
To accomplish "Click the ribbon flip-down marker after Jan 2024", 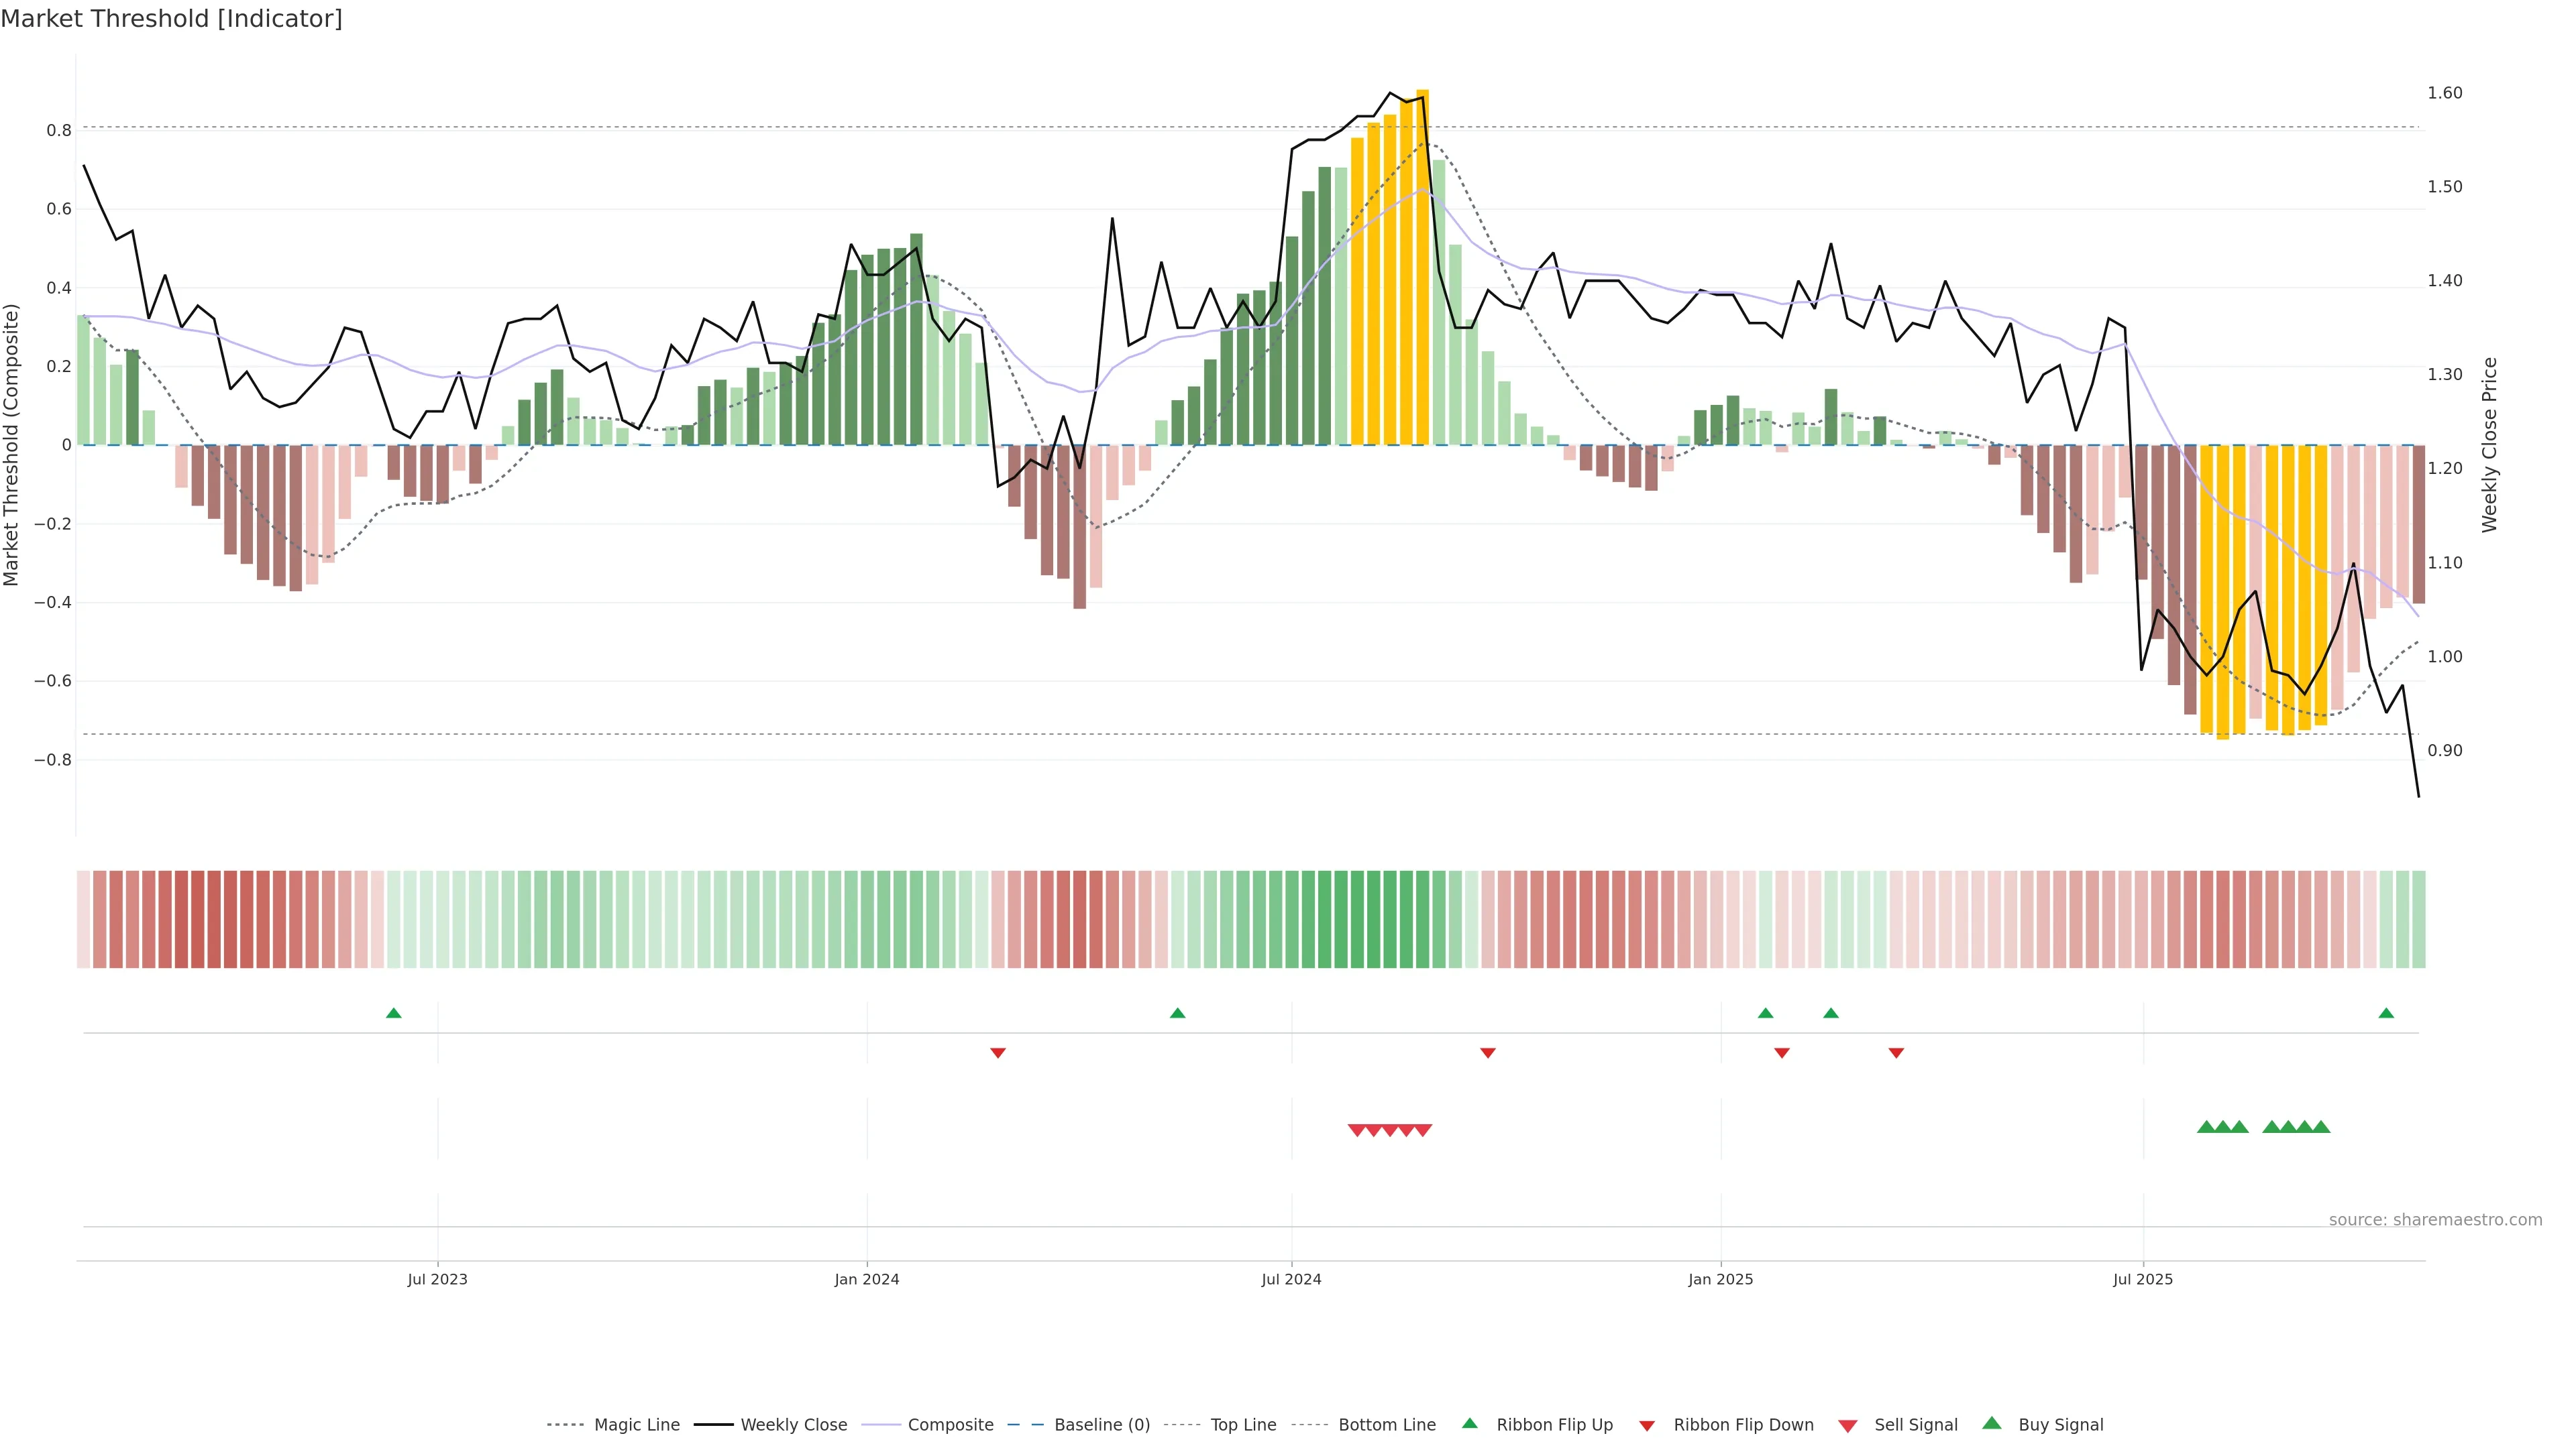I will (x=997, y=1053).
